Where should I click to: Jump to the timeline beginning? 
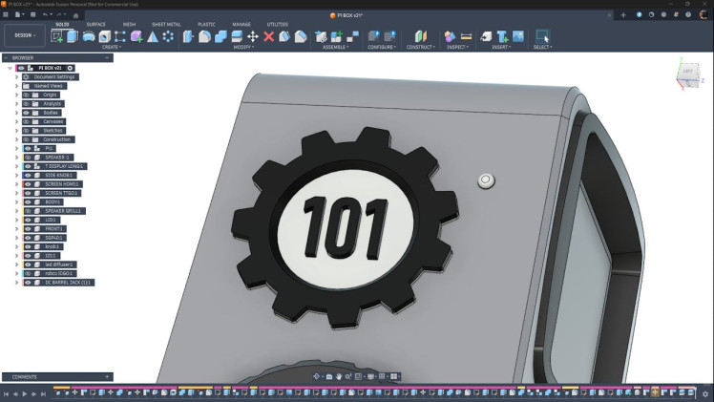pos(6,393)
